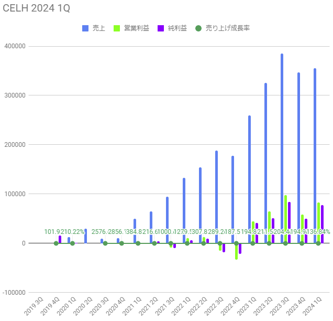The height and width of the screenshot is (321, 333).
Task: Click the 2022 3Q x-axis label
Action: pyautogui.click(x=214, y=306)
